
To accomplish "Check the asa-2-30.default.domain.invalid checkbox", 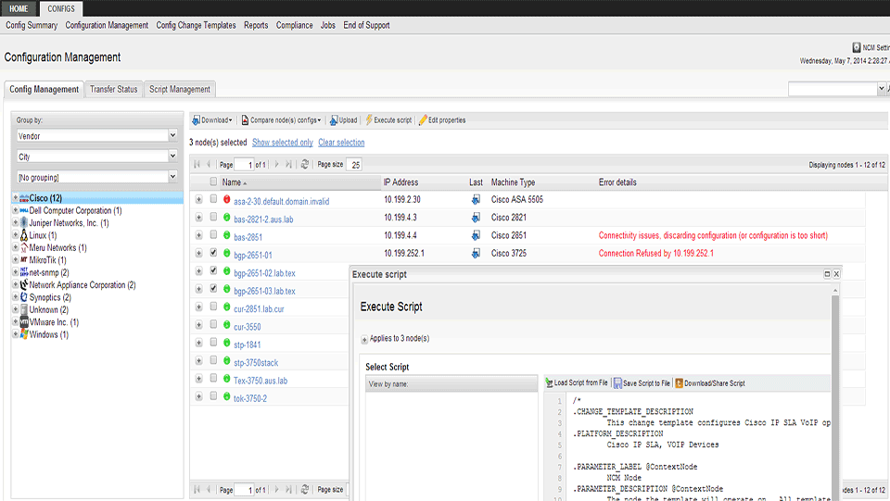I will point(213,199).
